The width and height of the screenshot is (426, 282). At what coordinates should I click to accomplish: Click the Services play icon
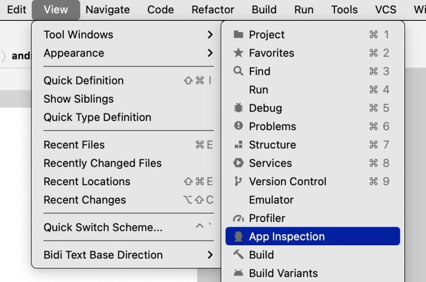pyautogui.click(x=239, y=163)
